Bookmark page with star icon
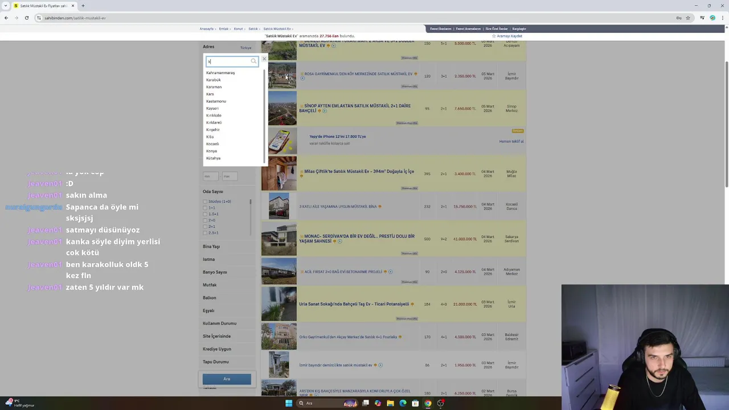This screenshot has height=410, width=729. (688, 18)
